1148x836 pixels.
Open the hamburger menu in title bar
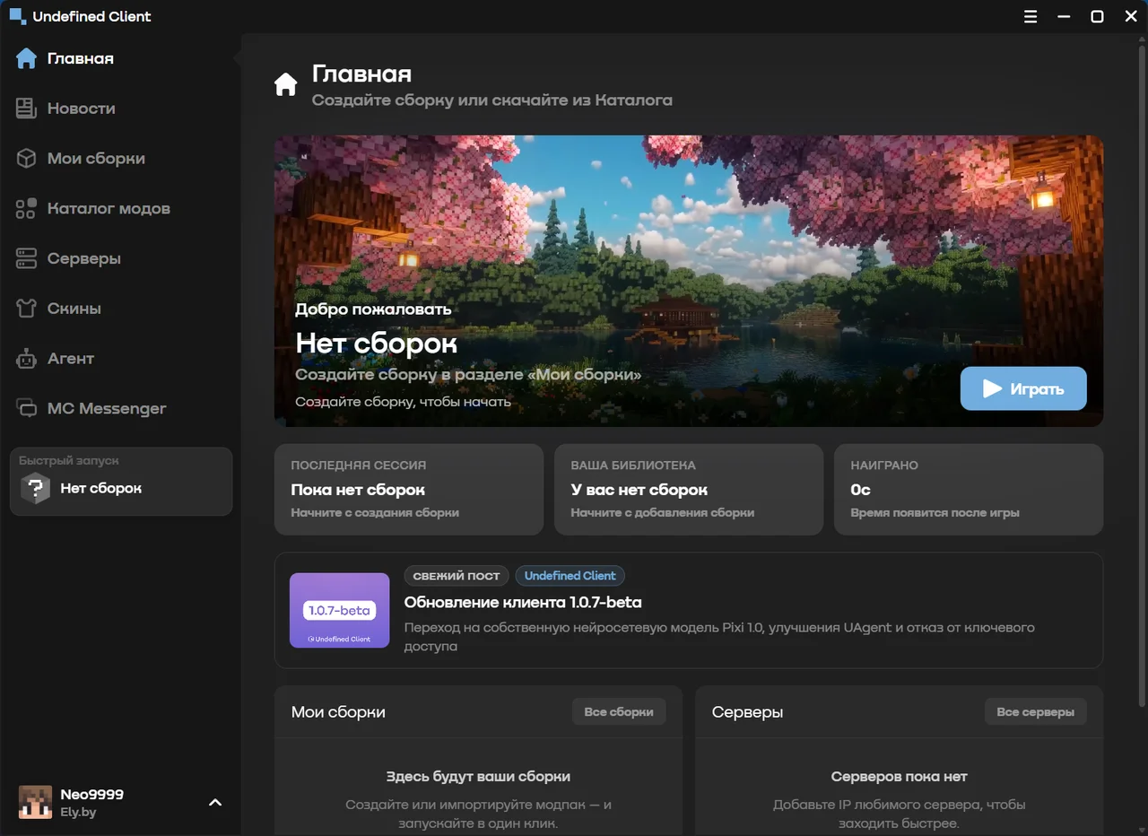click(1031, 16)
